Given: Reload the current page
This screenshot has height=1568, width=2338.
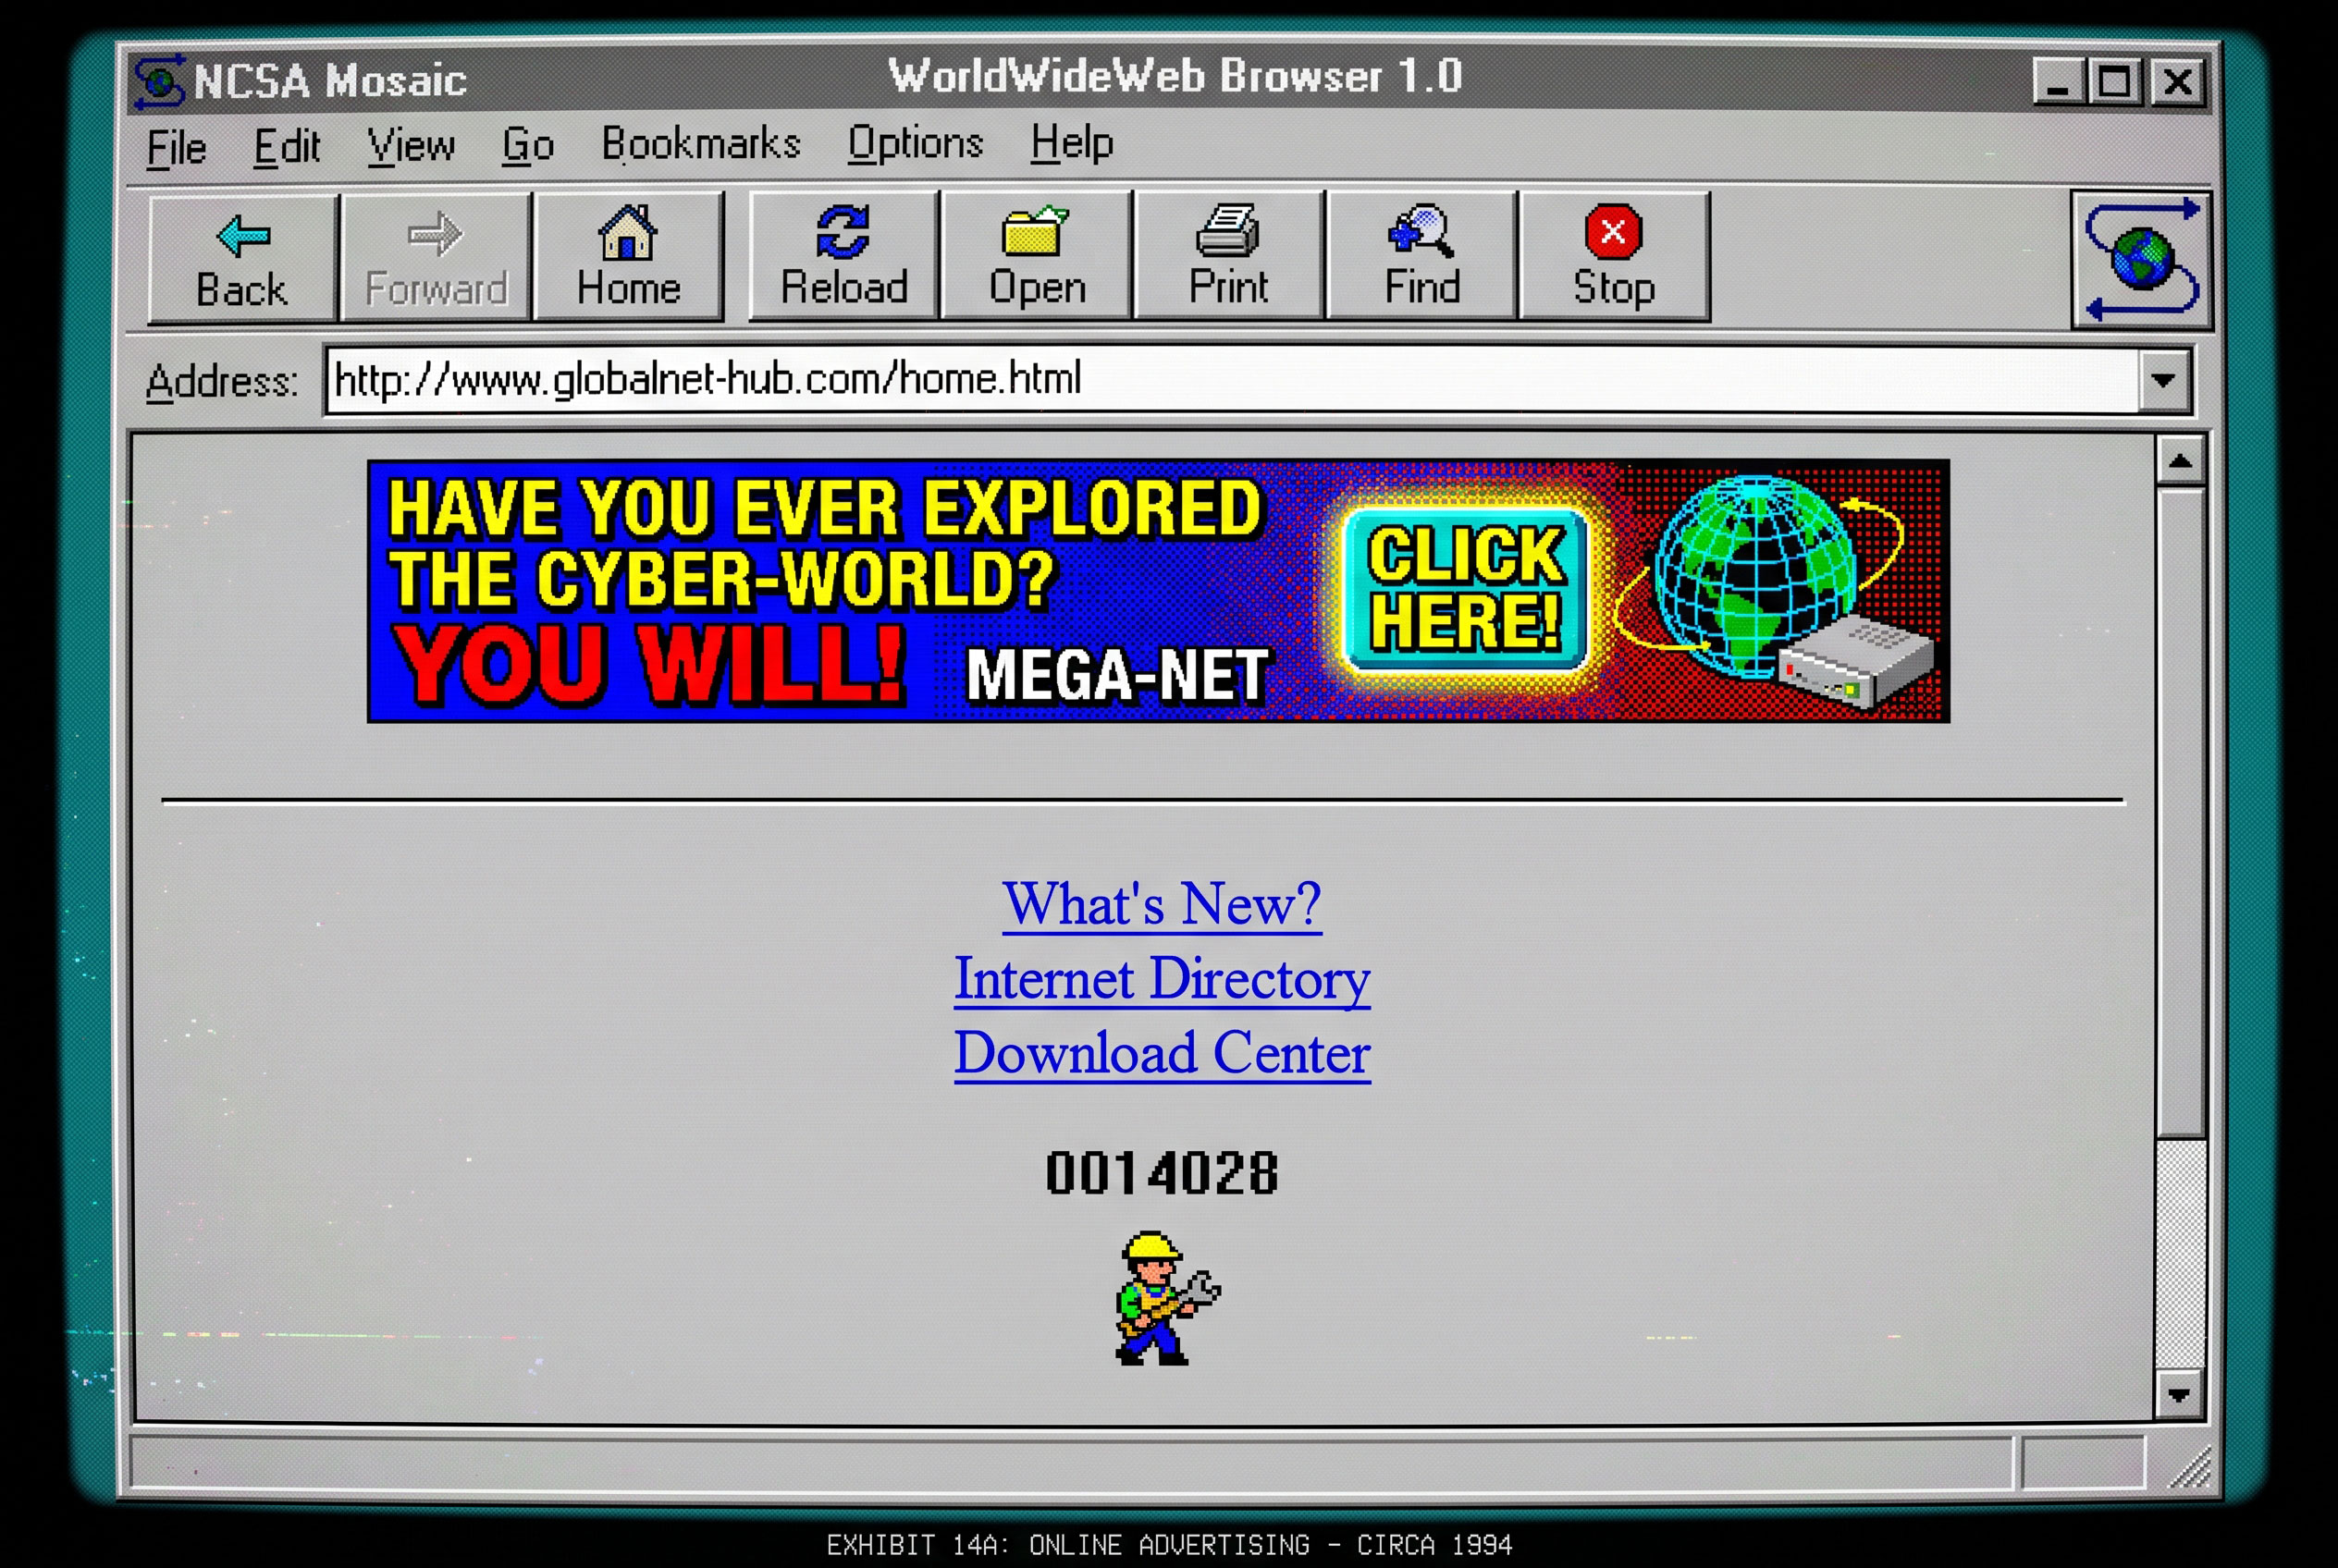Looking at the screenshot, I should (x=843, y=256).
